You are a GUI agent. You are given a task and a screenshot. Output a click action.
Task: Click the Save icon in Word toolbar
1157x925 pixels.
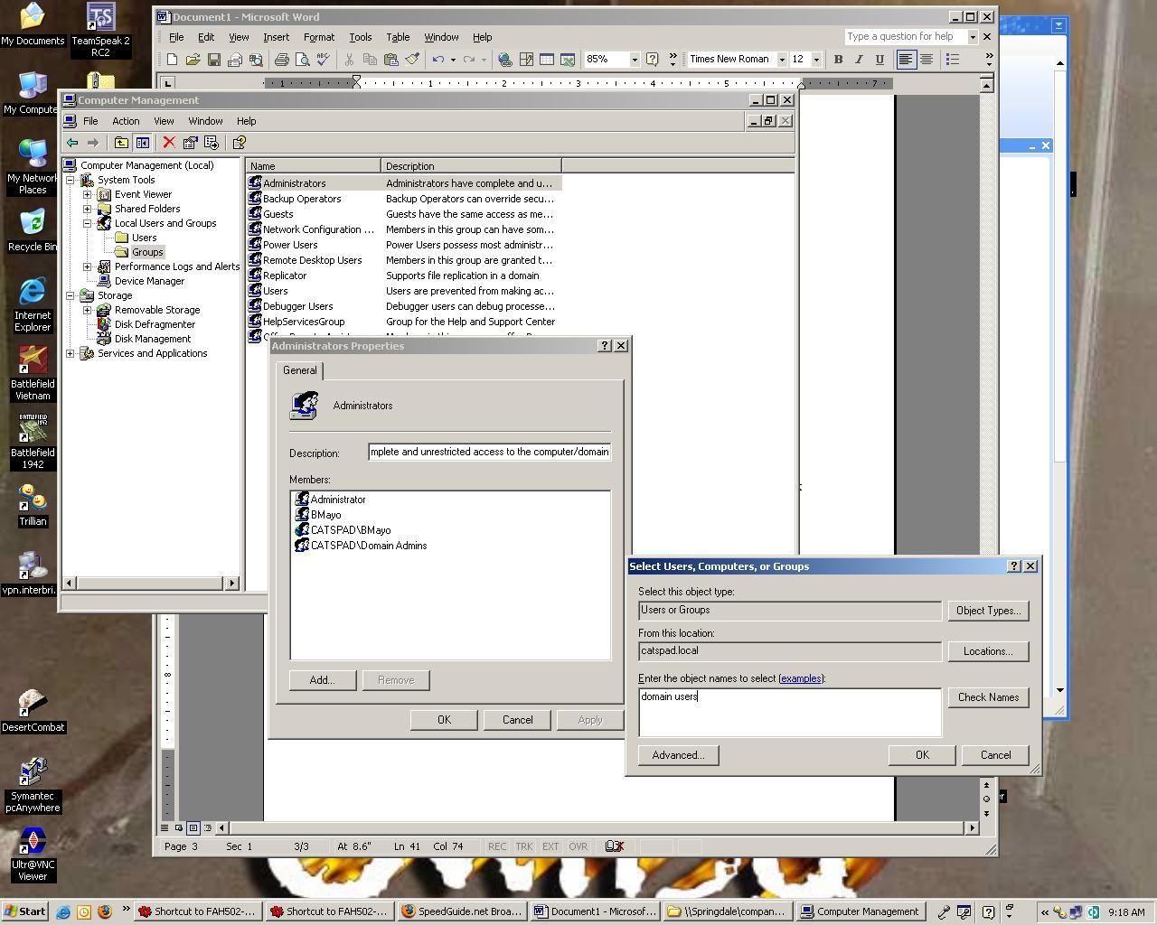point(214,60)
